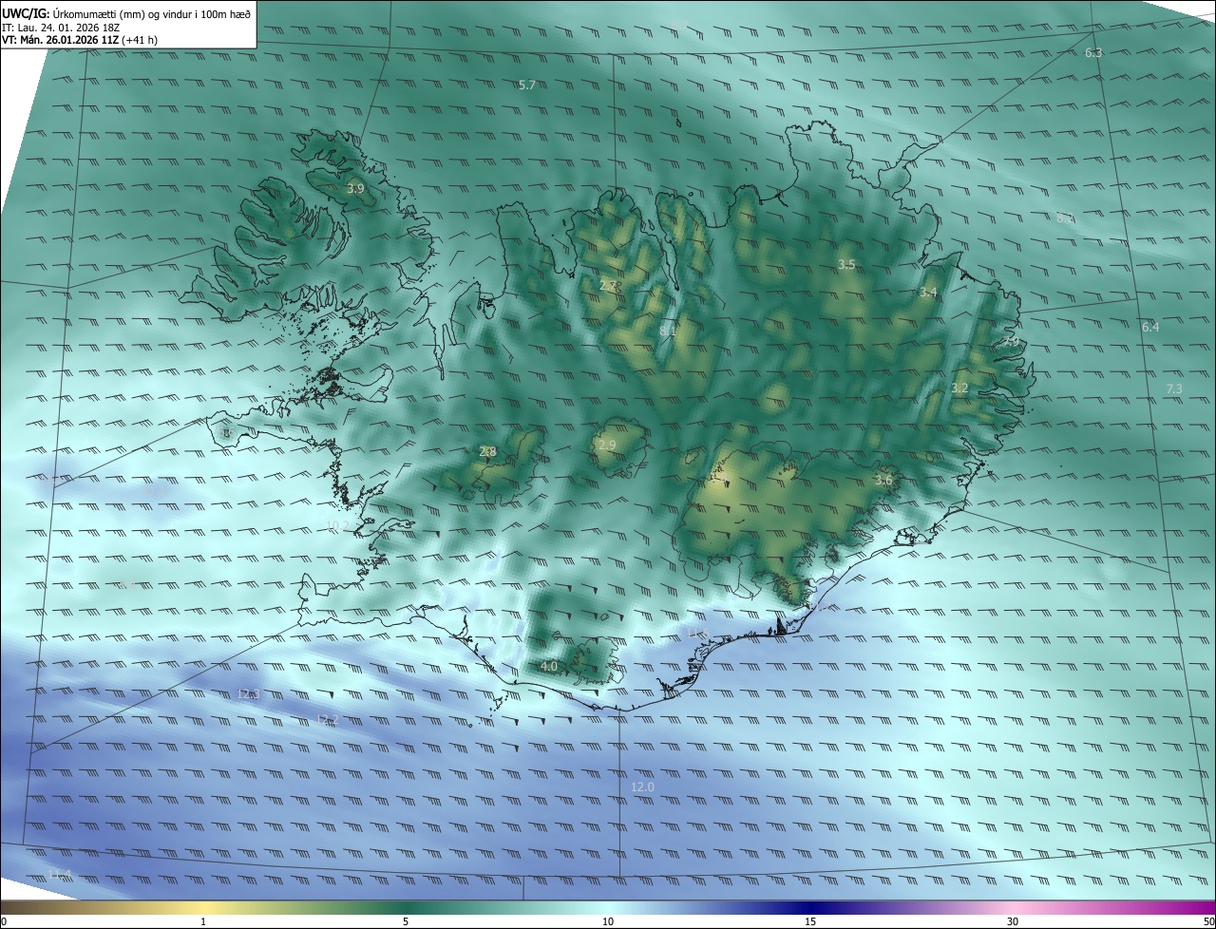This screenshot has width=1216, height=929.
Task: Click the 0 tick on the colour scale
Action: coord(4,921)
